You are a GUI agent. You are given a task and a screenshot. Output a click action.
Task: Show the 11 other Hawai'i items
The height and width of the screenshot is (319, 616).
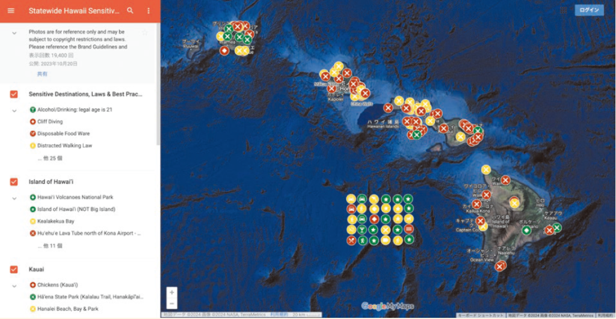point(50,246)
